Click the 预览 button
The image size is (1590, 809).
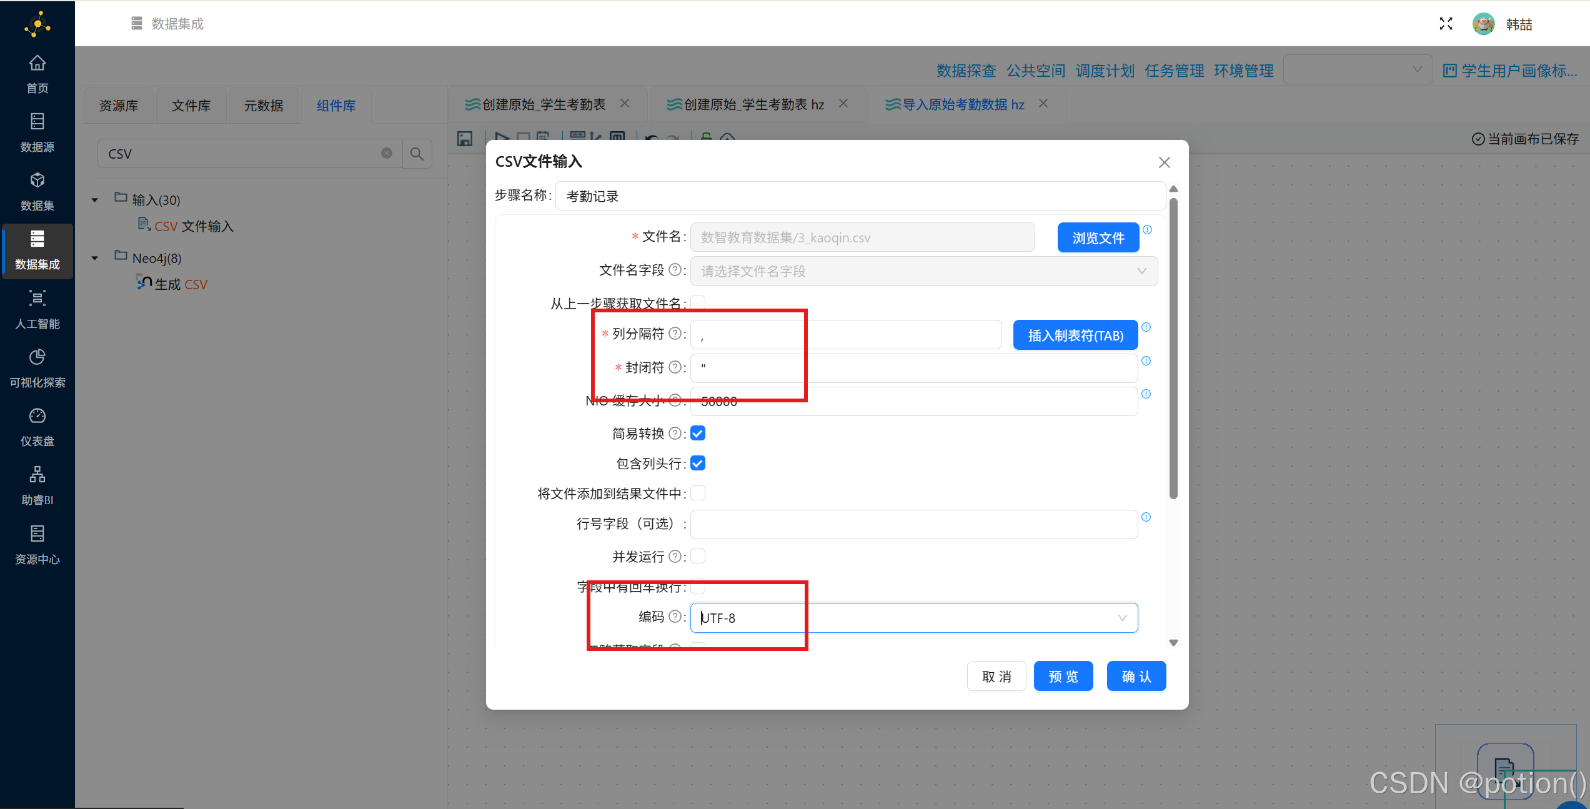coord(1063,677)
